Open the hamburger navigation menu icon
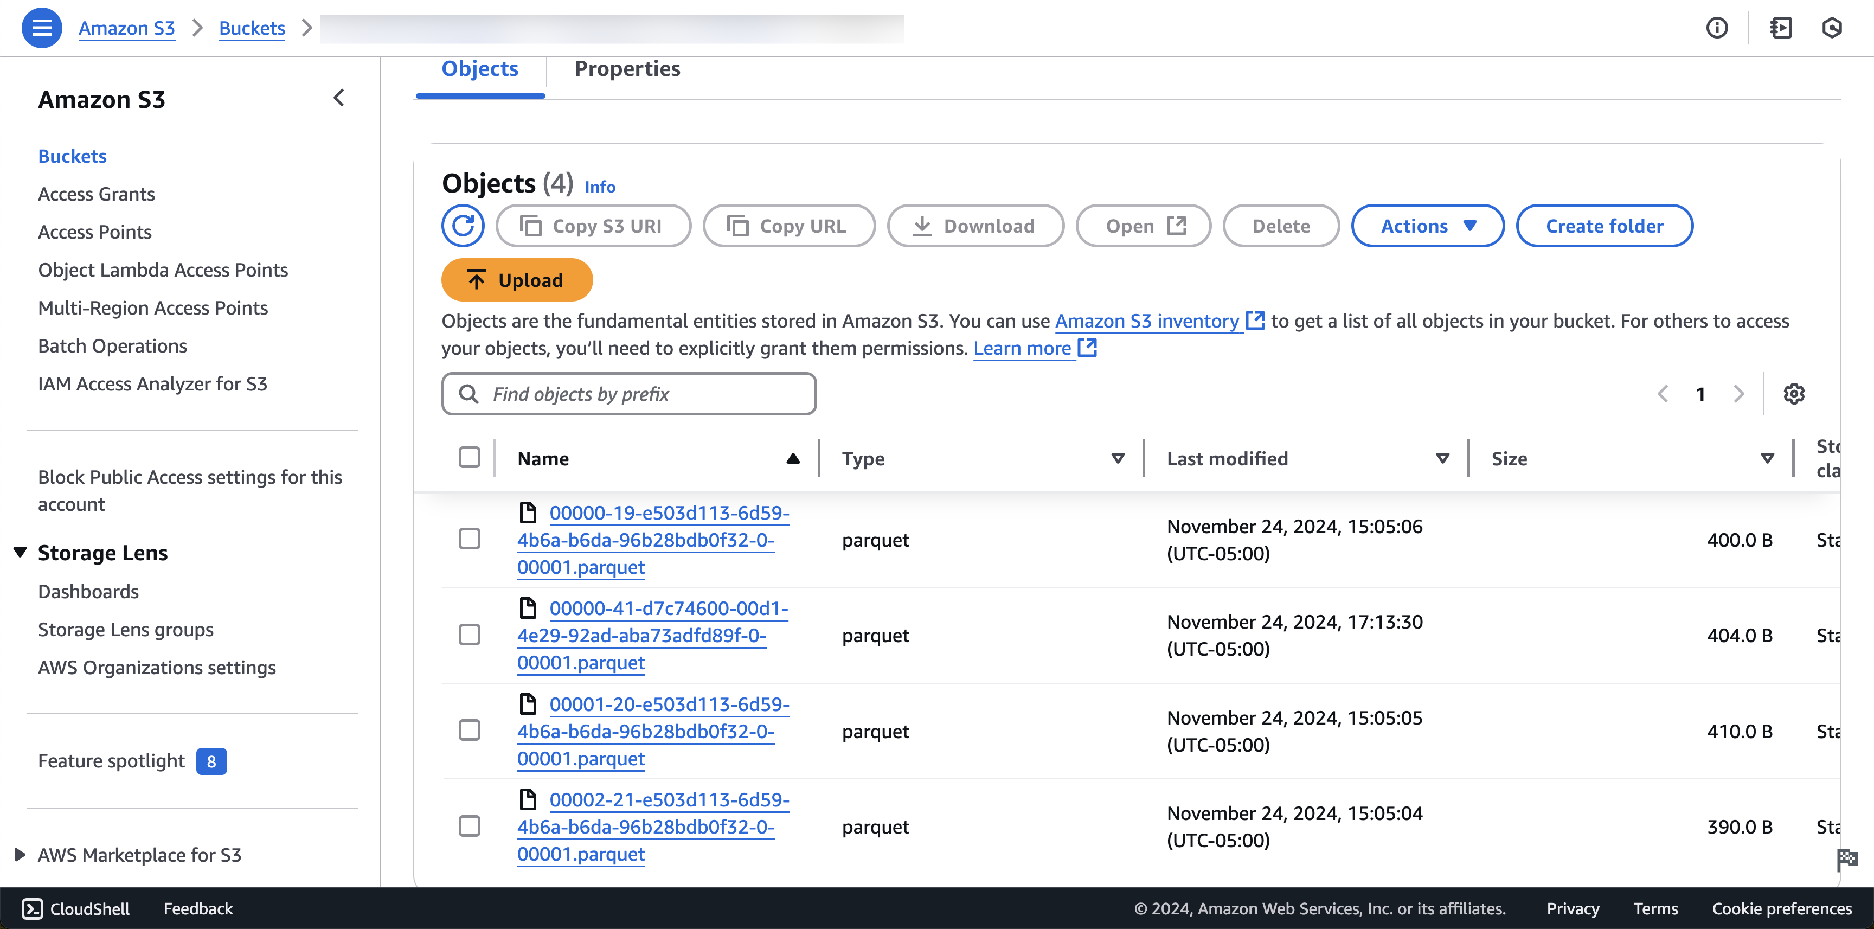Screen dimensions: 1874x929 [x=42, y=28]
